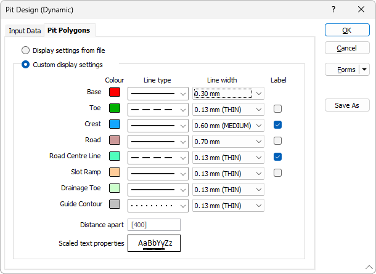
Task: Open Road Centre Line colour swatch
Action: pyautogui.click(x=114, y=156)
